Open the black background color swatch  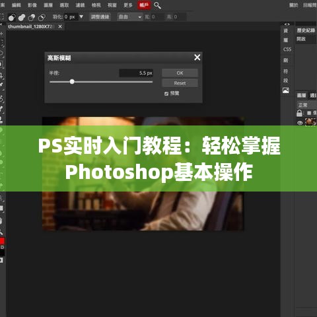tap(2, 252)
